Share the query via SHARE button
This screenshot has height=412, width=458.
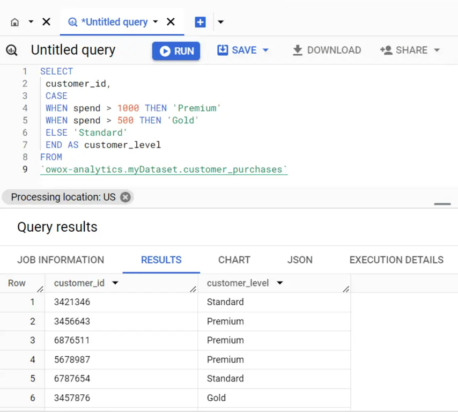404,50
